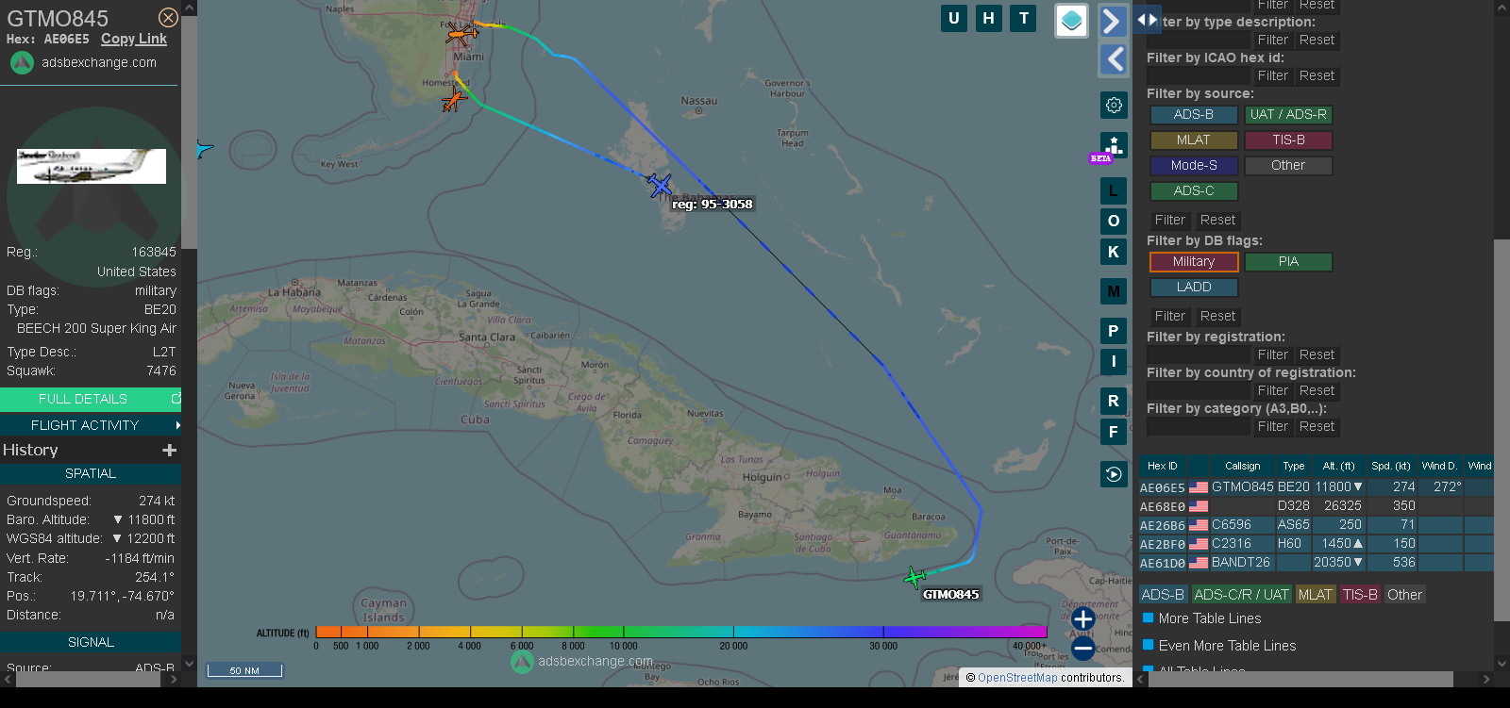The height and width of the screenshot is (708, 1510).
Task: Sort table by Type column
Action: (x=1293, y=466)
